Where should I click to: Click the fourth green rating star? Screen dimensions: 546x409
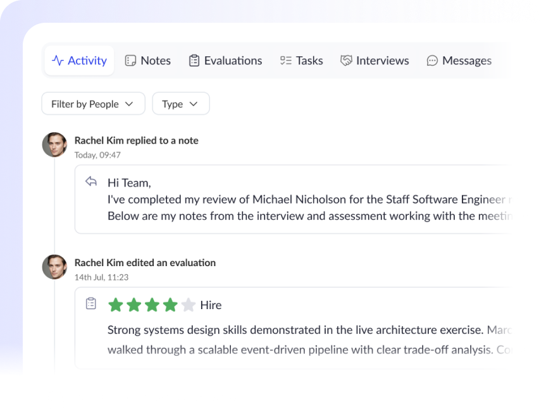(x=170, y=305)
